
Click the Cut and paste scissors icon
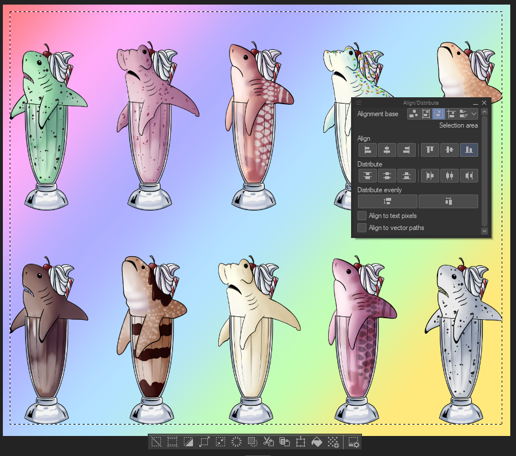pos(269,442)
